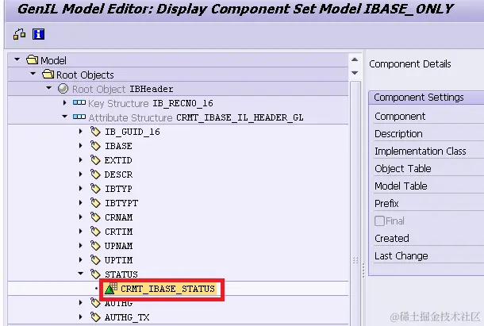Select the Root Object IBHeader label

pos(122,89)
